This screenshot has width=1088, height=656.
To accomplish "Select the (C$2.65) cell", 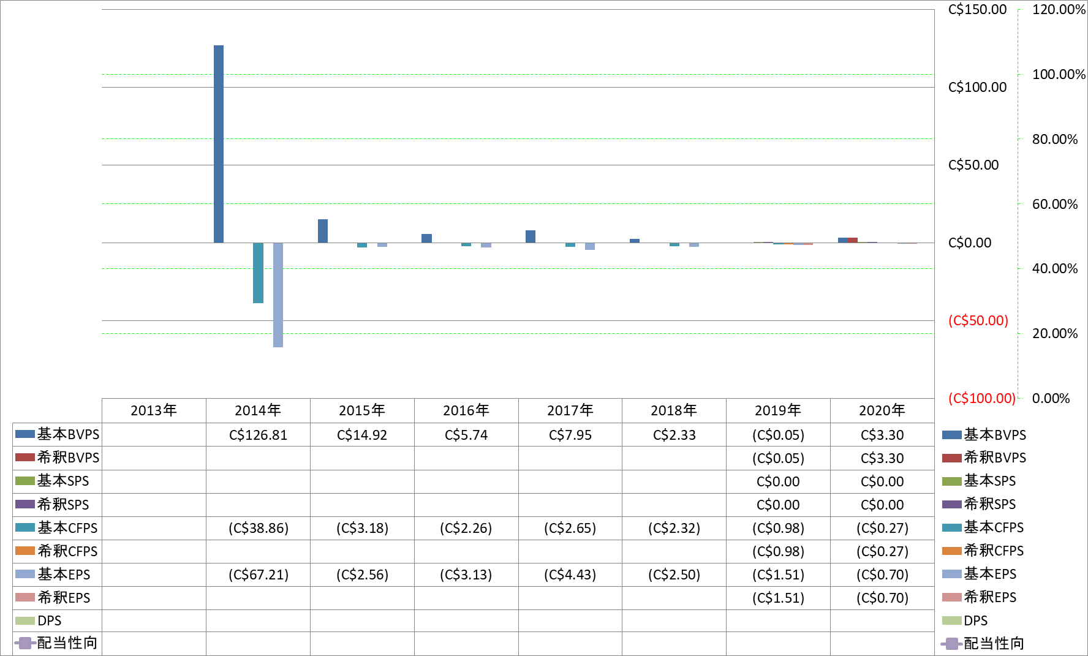I will [570, 528].
